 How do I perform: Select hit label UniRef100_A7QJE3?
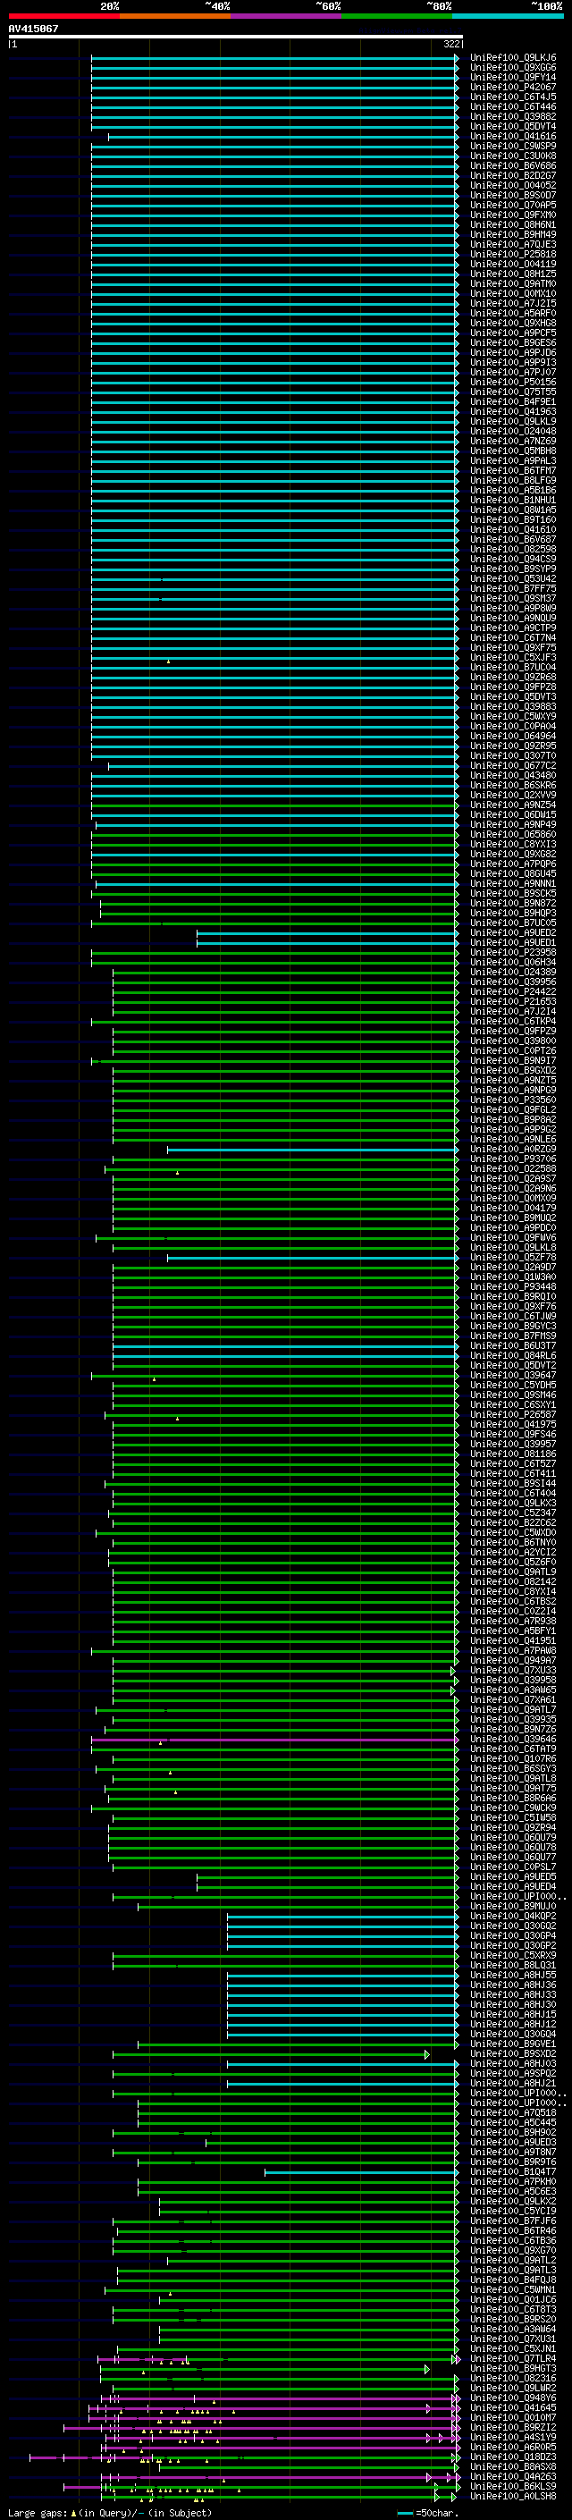coord(512,245)
